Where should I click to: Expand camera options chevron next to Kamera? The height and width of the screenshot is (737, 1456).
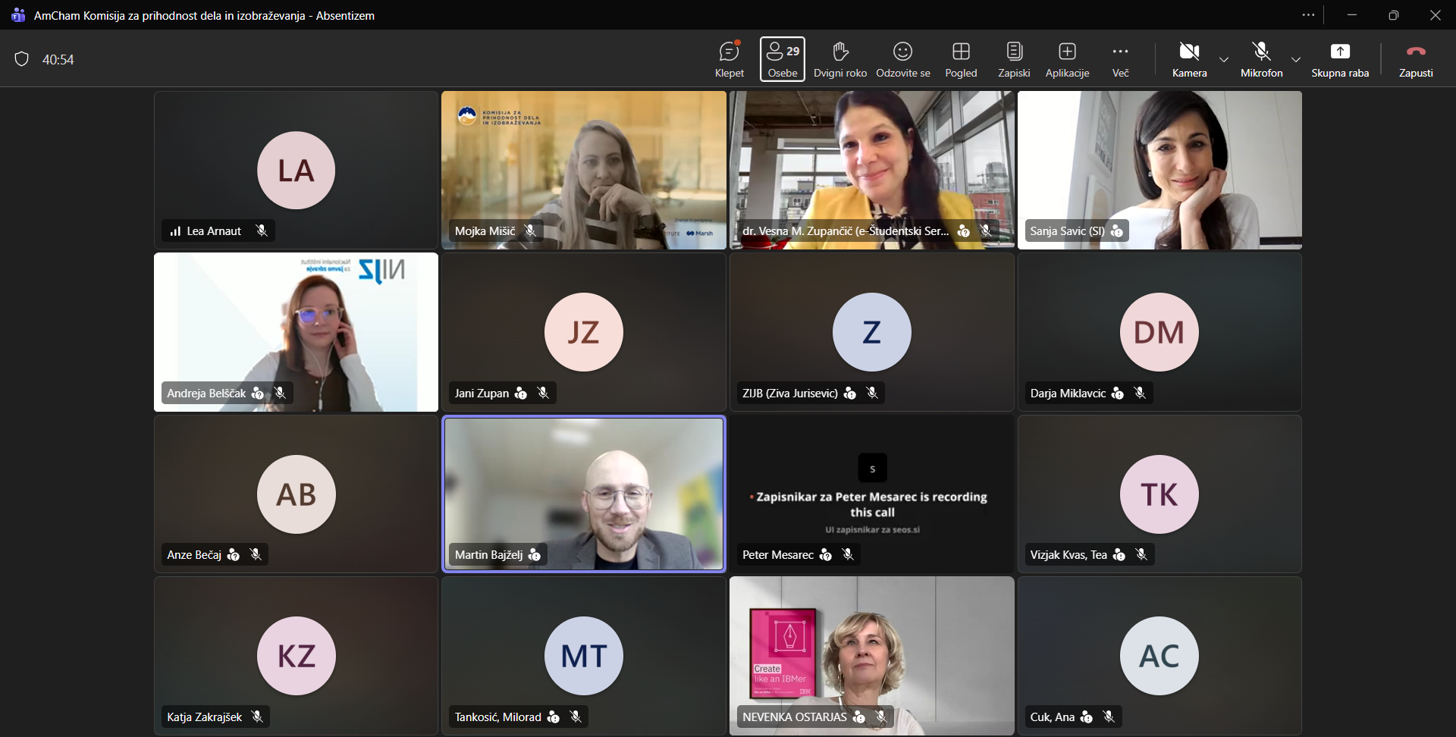[1224, 59]
